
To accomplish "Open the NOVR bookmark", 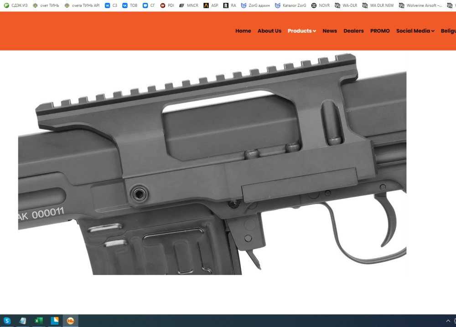I will 321,5.
